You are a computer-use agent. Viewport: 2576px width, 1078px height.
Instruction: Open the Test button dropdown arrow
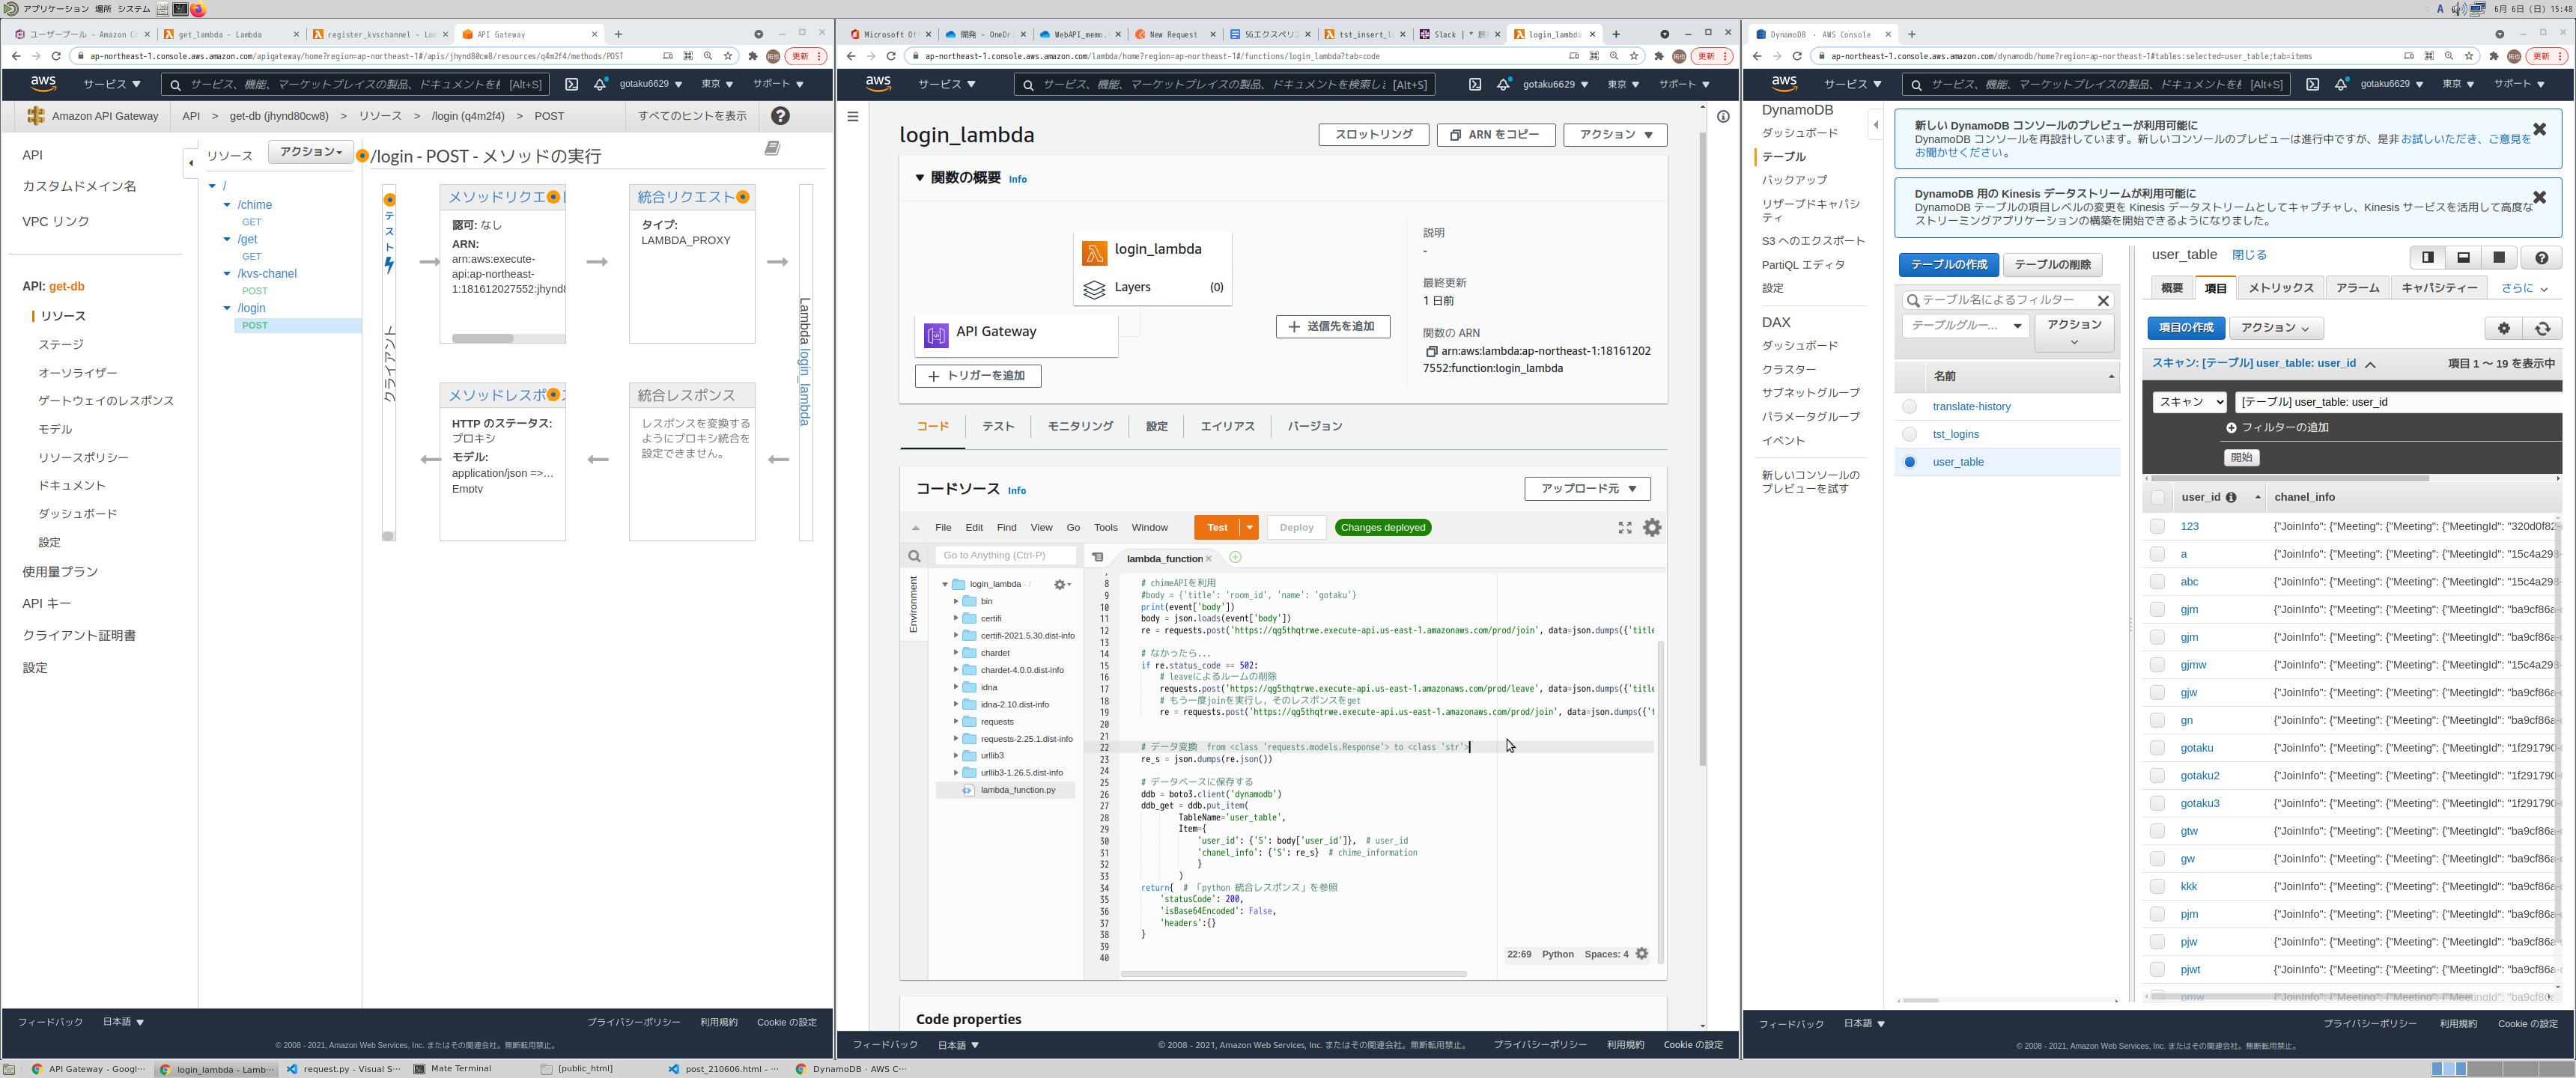click(1249, 527)
